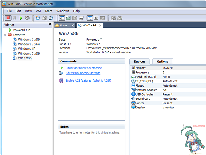
Task: Select the Processors device row
Action: 169,72
